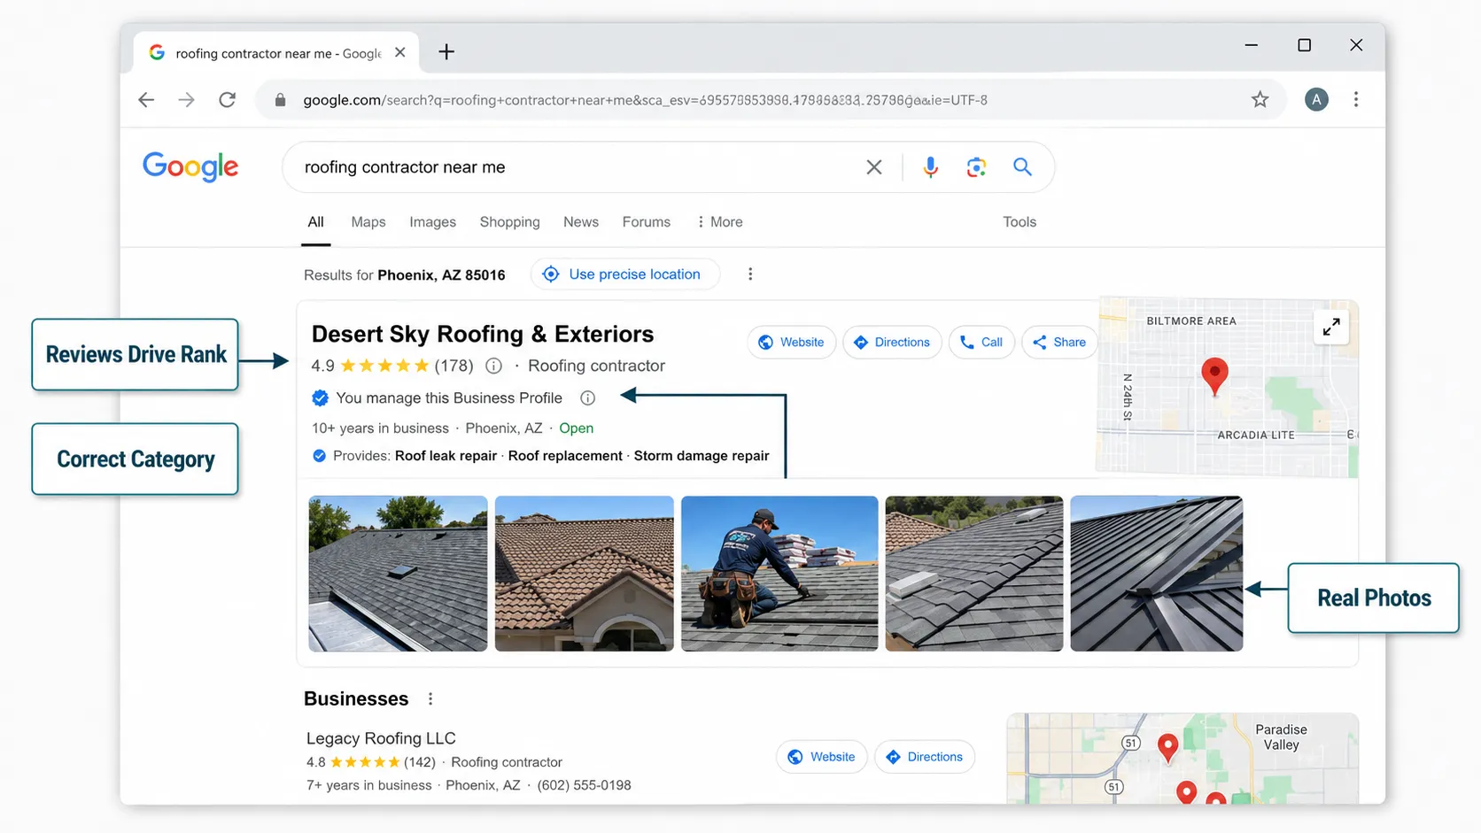The height and width of the screenshot is (833, 1481).
Task: Open fourth photo of gray flat tile roof
Action: click(974, 574)
